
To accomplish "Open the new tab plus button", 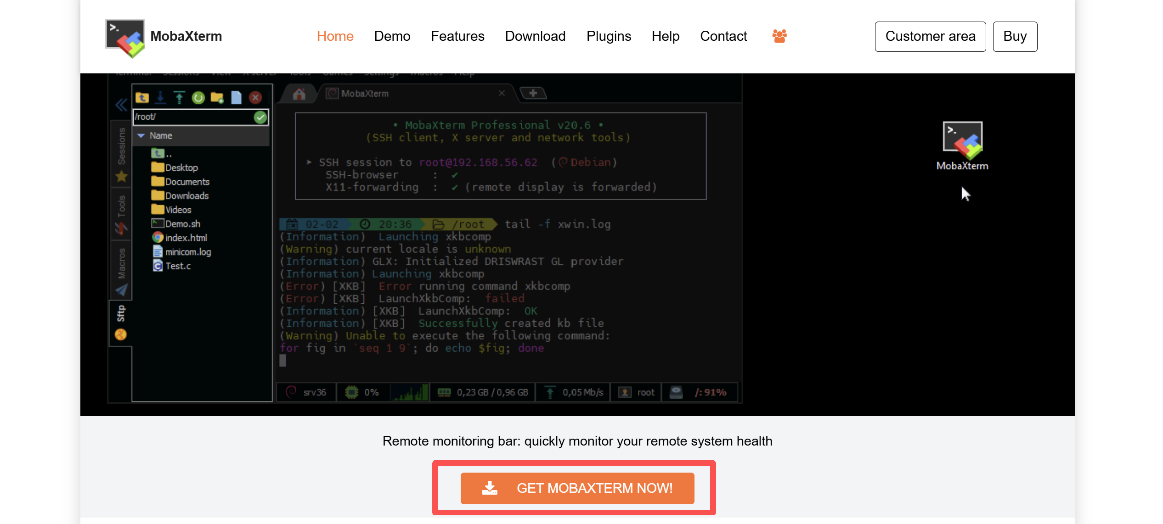I will [x=533, y=94].
